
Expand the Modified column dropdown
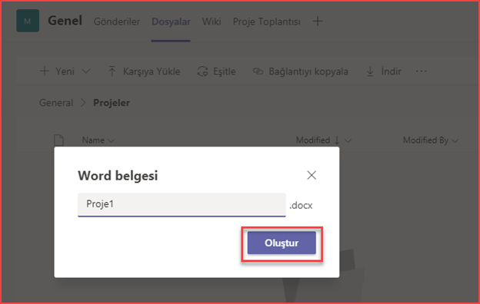point(348,140)
